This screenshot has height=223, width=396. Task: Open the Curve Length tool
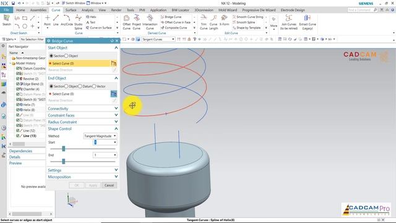tap(213, 22)
